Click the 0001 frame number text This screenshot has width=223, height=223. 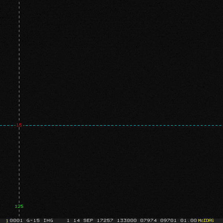pos(16,220)
